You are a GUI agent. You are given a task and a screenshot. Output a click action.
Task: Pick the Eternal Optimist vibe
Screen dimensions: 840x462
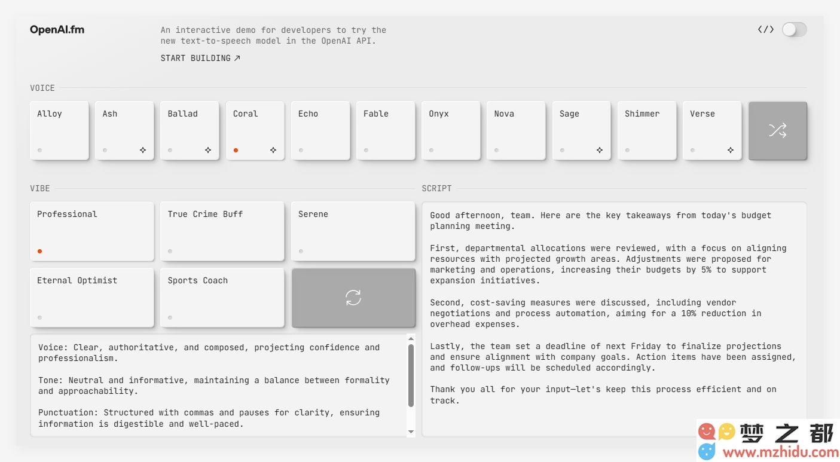click(92, 298)
